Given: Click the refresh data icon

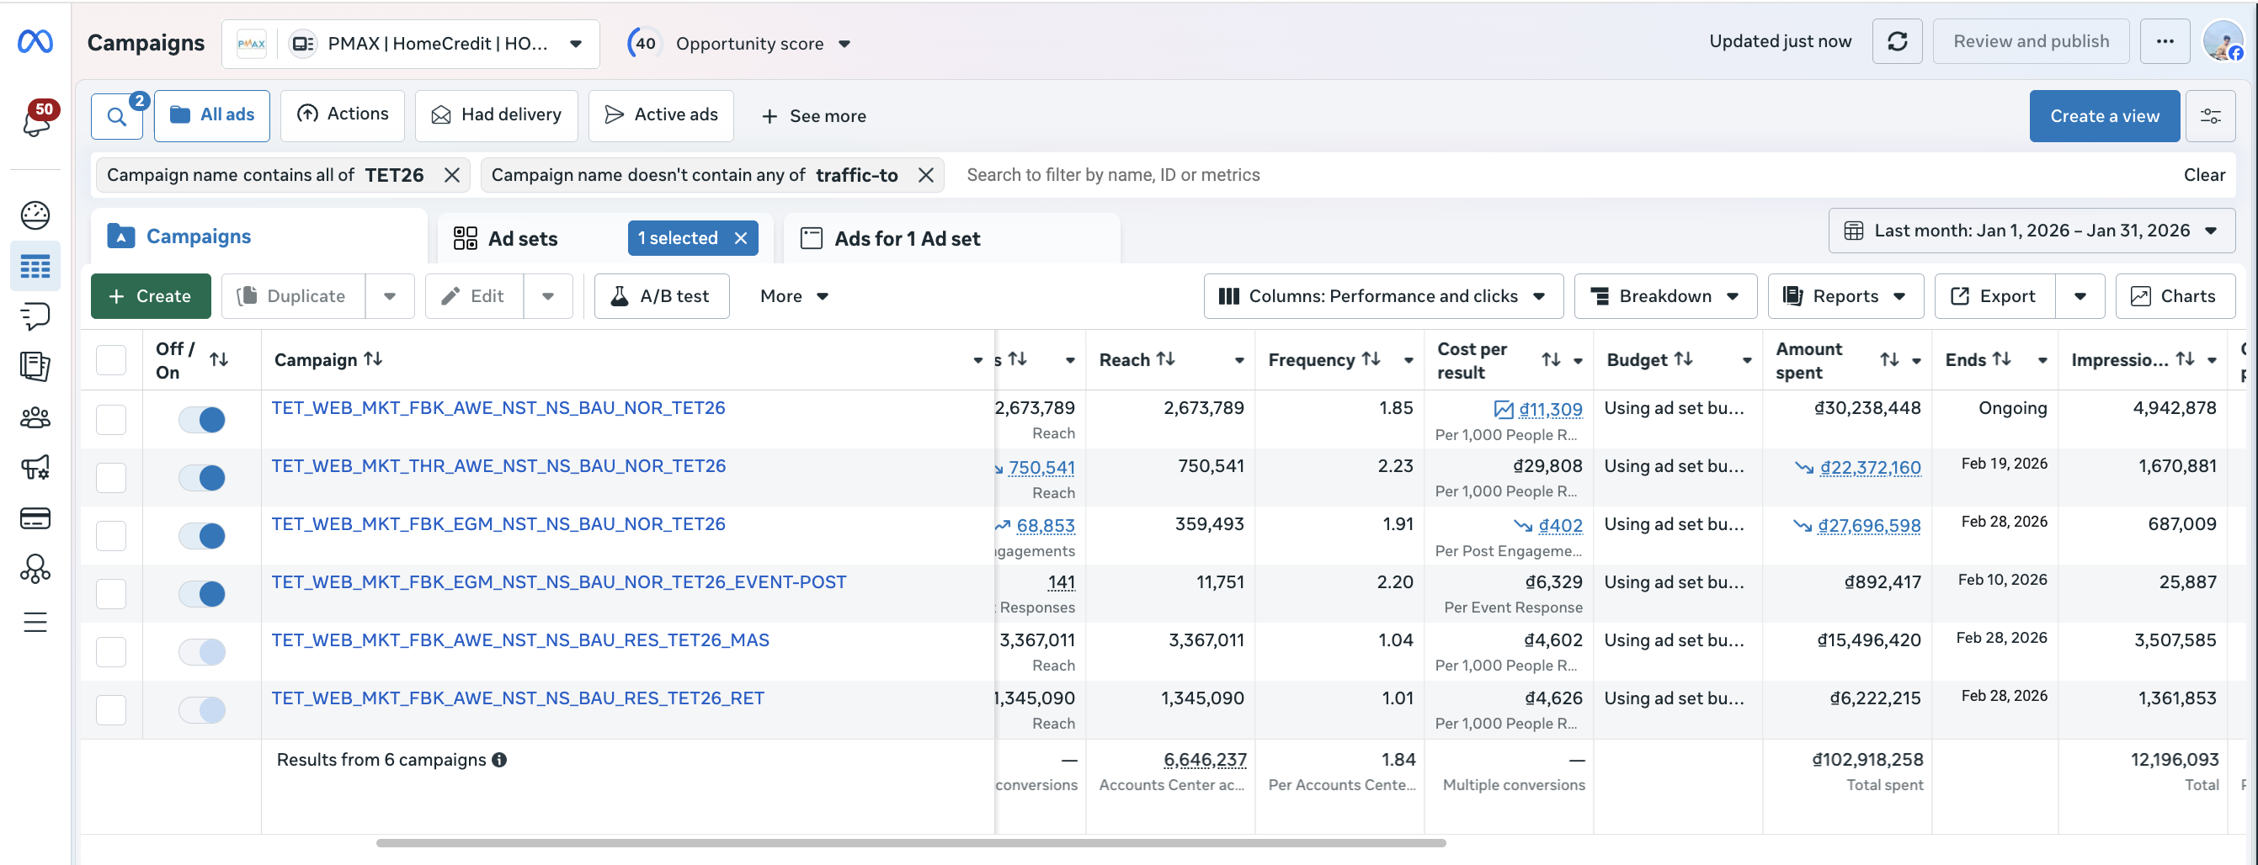Looking at the screenshot, I should pyautogui.click(x=1897, y=41).
